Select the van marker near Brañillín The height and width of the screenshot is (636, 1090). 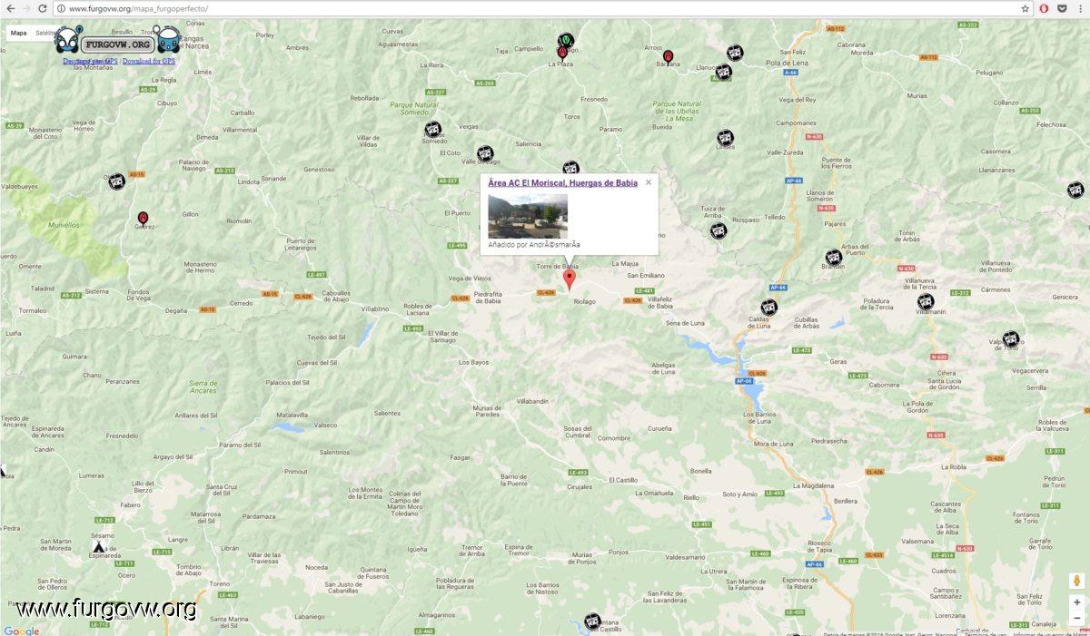[834, 257]
